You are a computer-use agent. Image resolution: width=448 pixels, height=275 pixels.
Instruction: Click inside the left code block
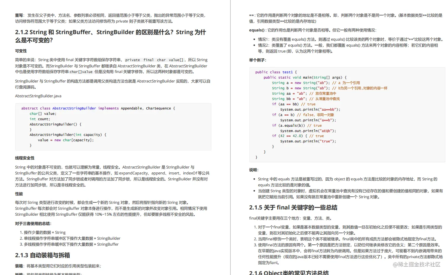pyautogui.click(x=113, y=127)
